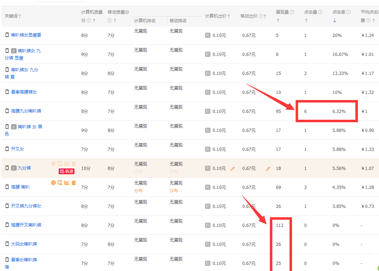The image size is (379, 271).
Task: Edit 计算机出价 pencil icon in 九分裤 row
Action: tap(233, 168)
